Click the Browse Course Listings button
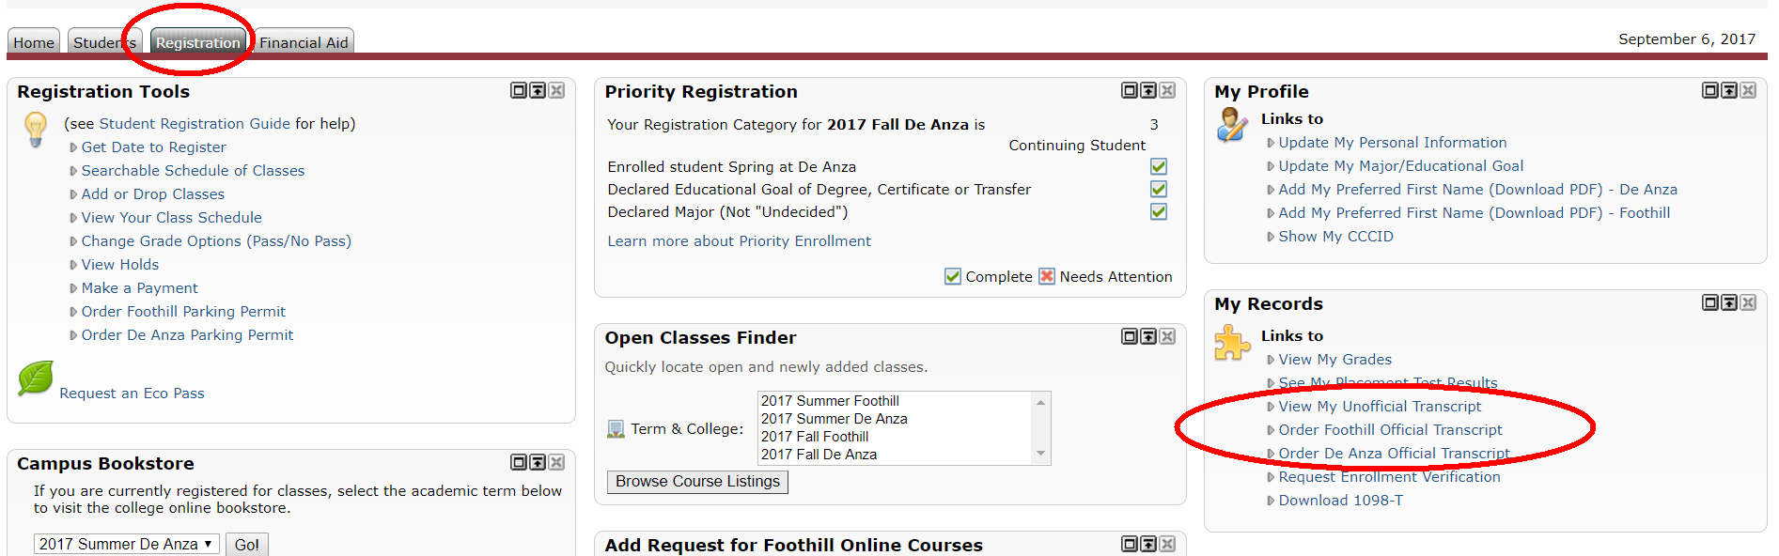This screenshot has height=556, width=1779. click(x=697, y=482)
